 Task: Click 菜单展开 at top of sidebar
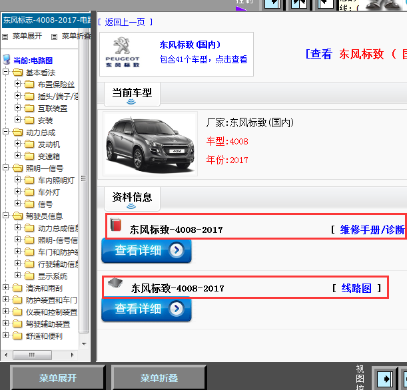point(27,36)
